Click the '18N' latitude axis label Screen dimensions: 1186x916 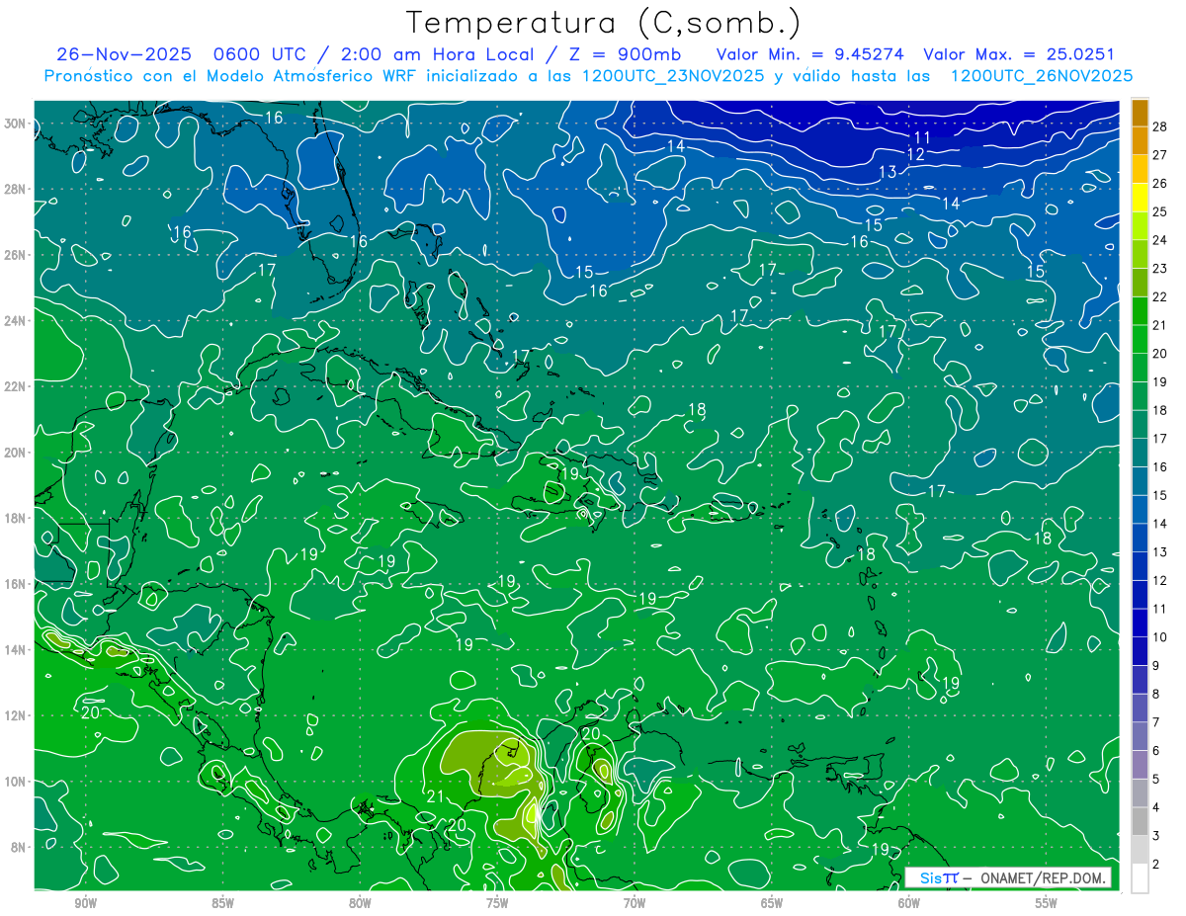pos(16,518)
